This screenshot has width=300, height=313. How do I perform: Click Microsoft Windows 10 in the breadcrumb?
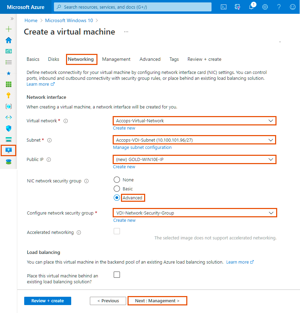69,21
